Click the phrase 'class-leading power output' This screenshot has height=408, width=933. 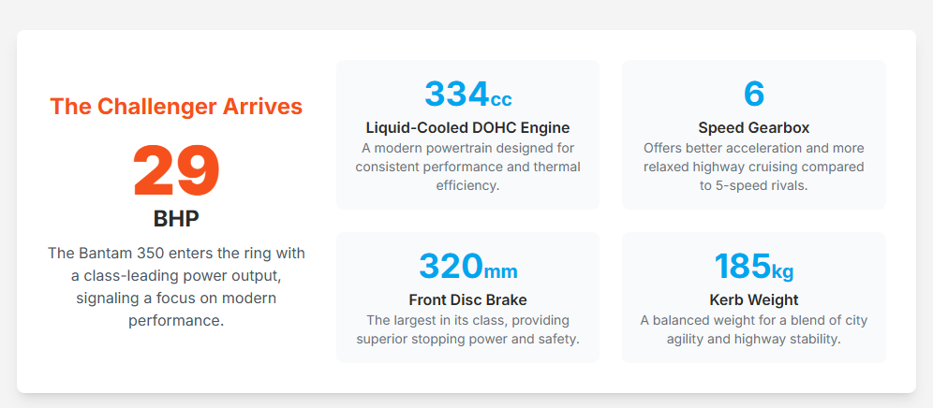(x=185, y=276)
